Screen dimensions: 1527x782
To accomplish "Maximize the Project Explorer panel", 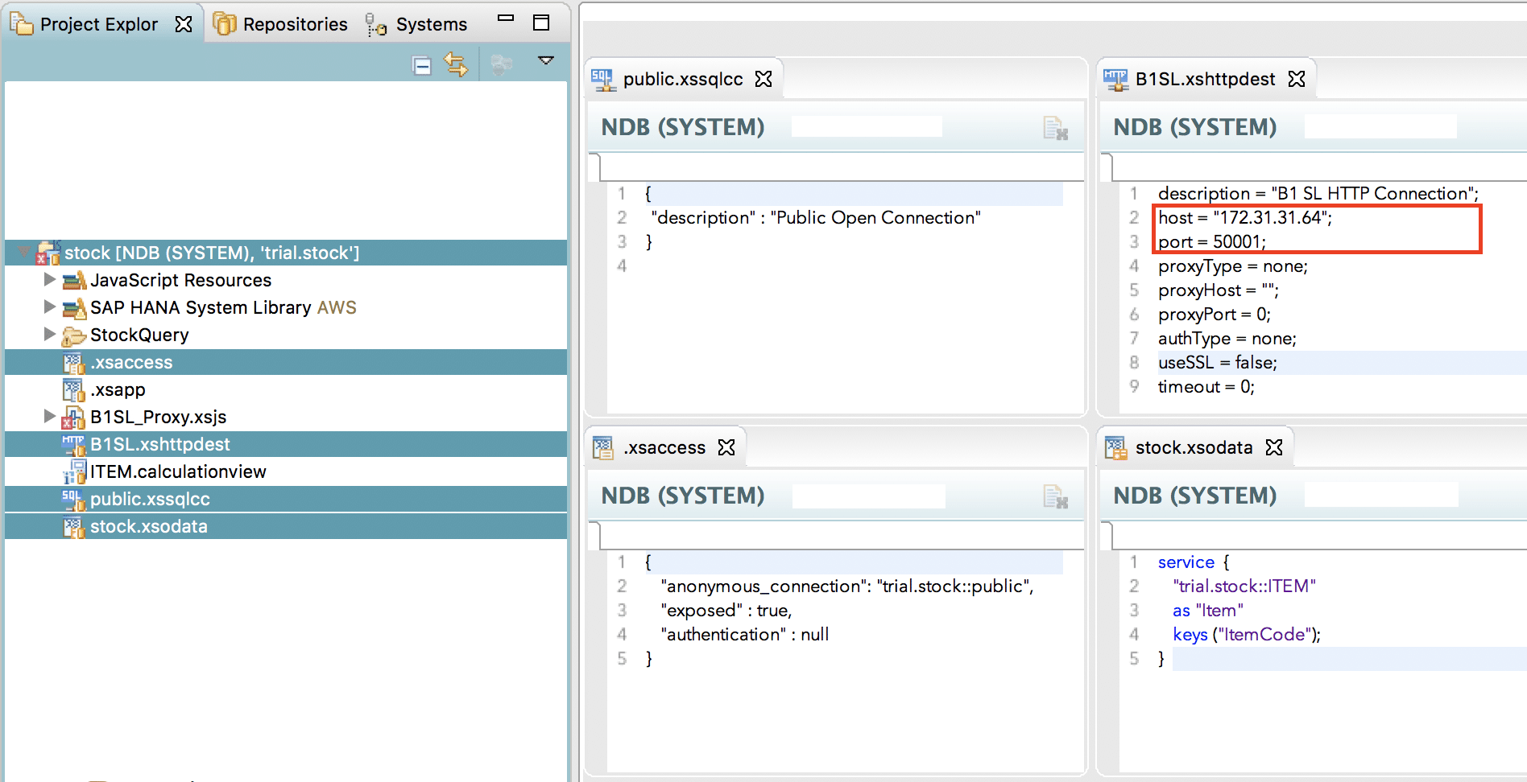I will pyautogui.click(x=541, y=23).
